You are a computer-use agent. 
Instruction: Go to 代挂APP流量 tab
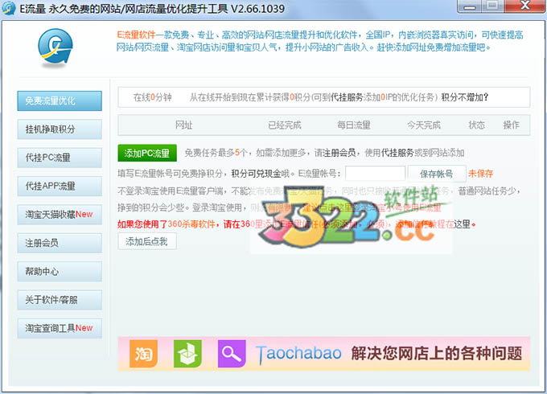(60, 186)
